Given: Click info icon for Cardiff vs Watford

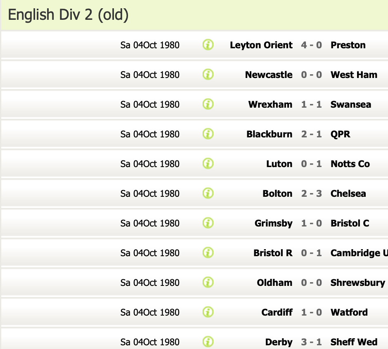Looking at the screenshot, I should [x=208, y=312].
